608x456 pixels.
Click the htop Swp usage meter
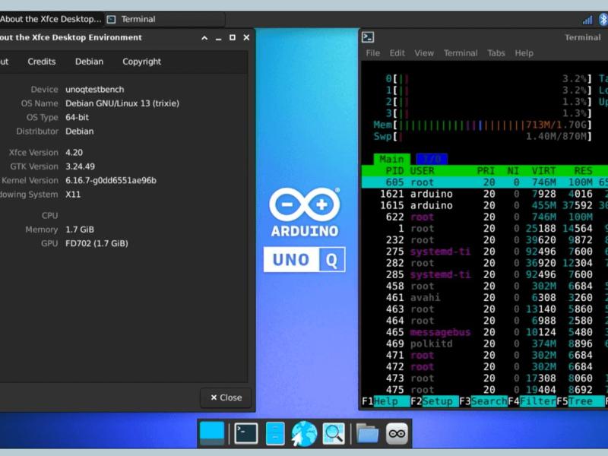pos(483,137)
